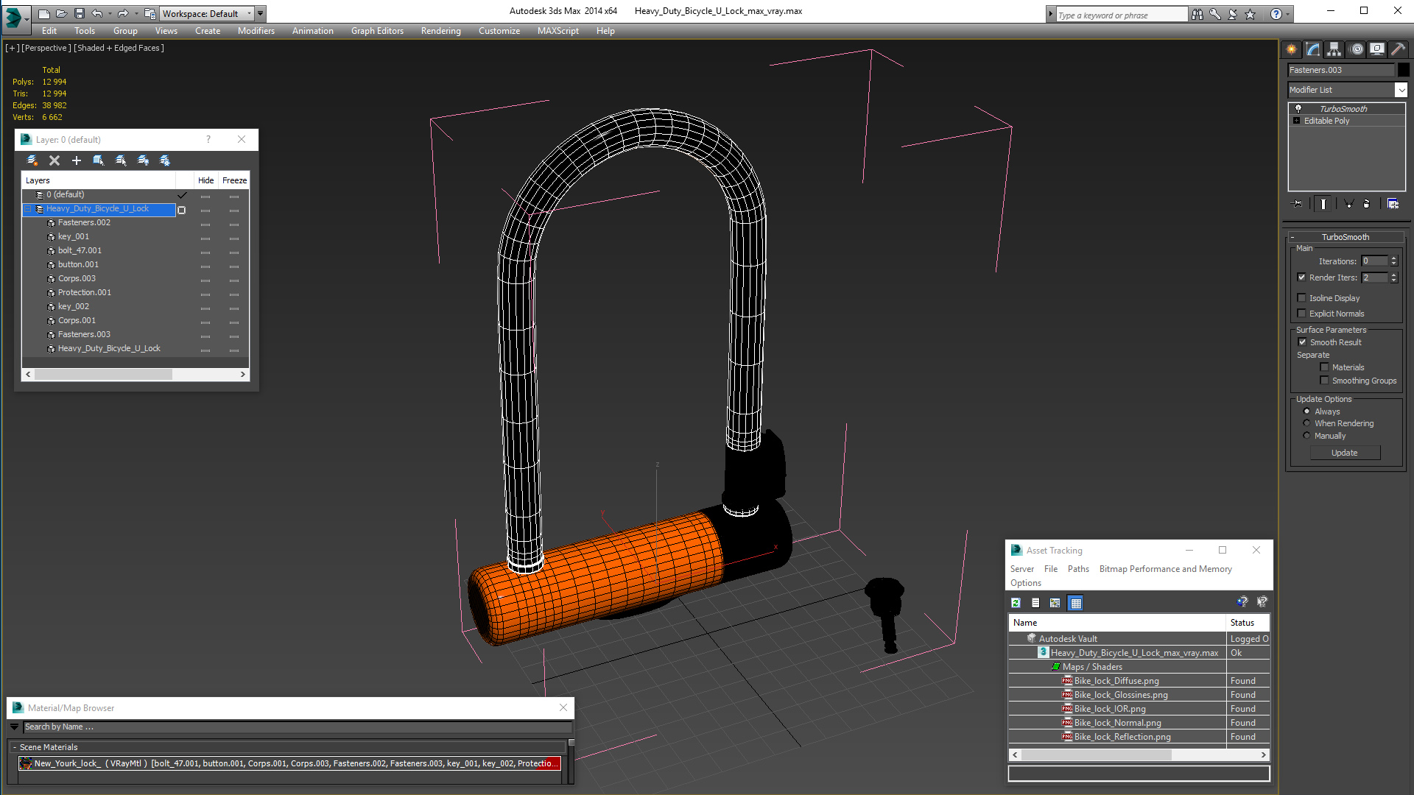Open the Rendering menu
The image size is (1414, 795).
pyautogui.click(x=440, y=31)
